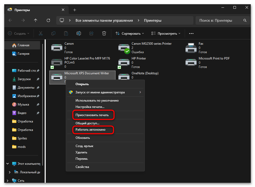Viewport: 255px width, 187px height.
Task: Choose Настройка печати... menu entry
Action: [105, 107]
